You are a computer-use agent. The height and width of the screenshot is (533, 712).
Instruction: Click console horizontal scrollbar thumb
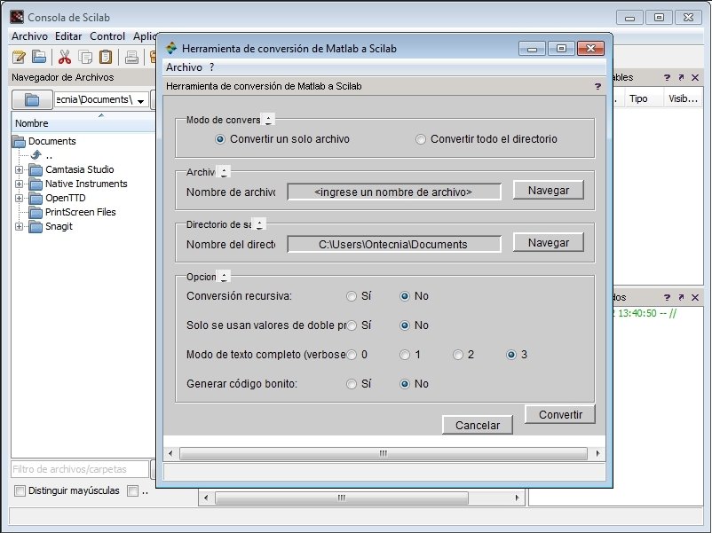[x=342, y=498]
